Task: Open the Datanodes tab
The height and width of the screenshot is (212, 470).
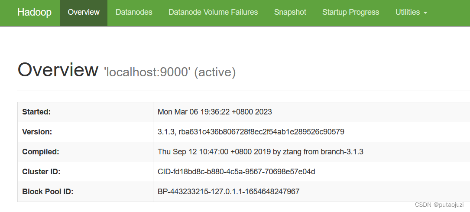Action: click(134, 12)
